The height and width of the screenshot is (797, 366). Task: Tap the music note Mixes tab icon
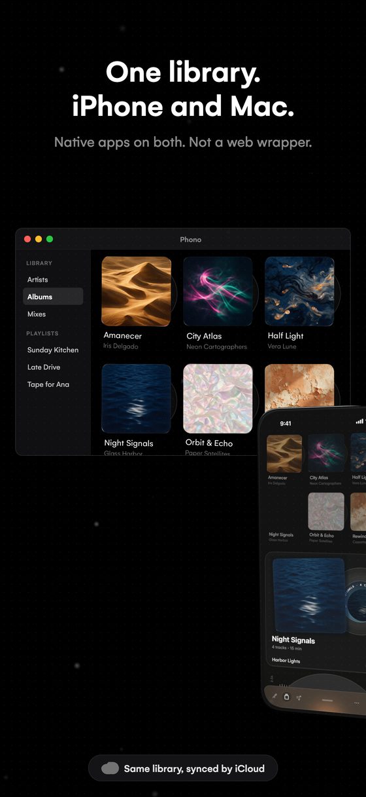tap(299, 697)
